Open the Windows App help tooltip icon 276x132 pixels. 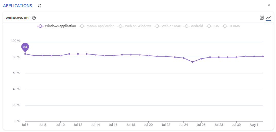coord(34,18)
